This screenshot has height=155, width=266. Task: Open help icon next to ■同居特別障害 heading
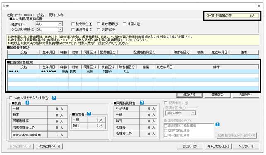tap(142, 103)
